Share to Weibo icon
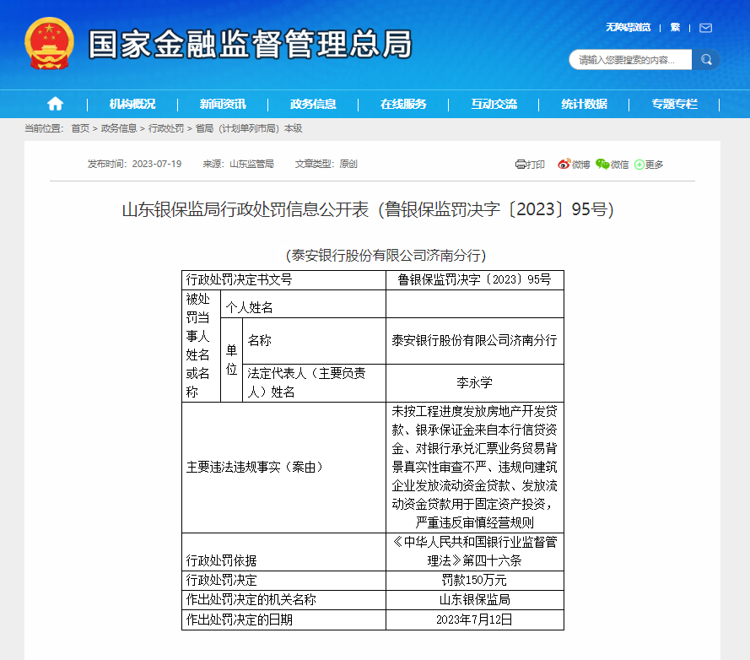The image size is (750, 660). [564, 165]
